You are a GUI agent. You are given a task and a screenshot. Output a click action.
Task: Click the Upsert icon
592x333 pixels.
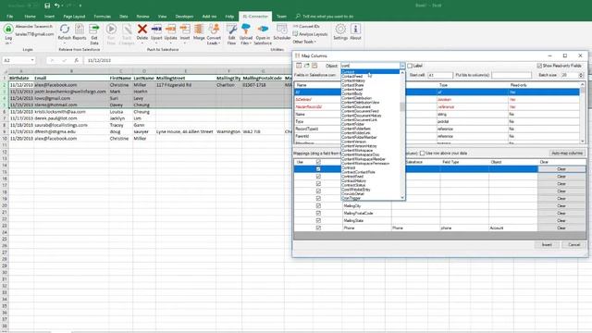pos(156,29)
